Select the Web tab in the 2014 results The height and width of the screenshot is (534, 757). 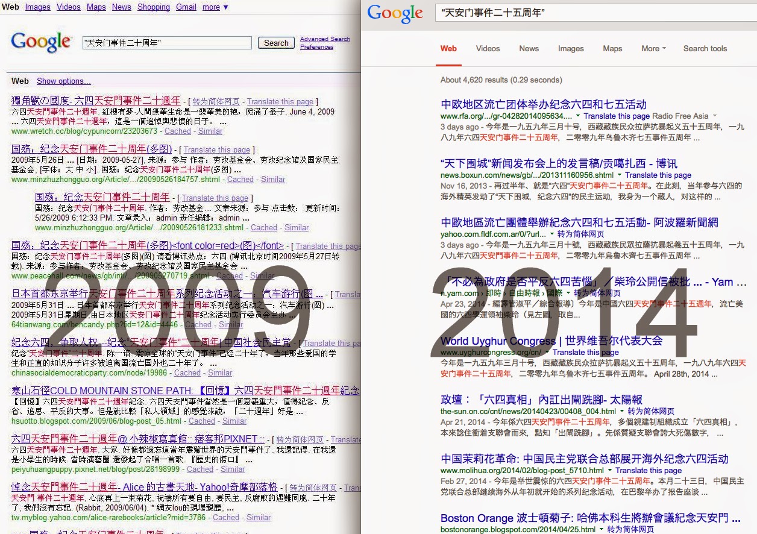point(448,49)
